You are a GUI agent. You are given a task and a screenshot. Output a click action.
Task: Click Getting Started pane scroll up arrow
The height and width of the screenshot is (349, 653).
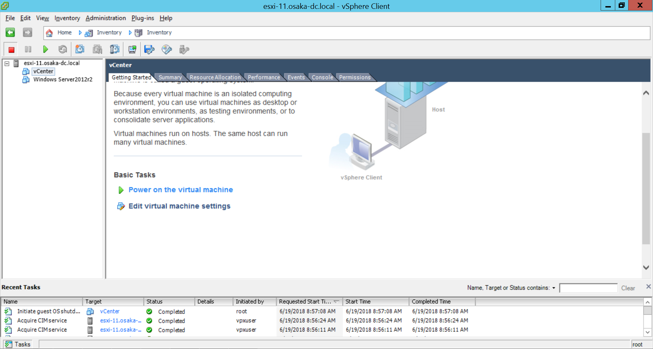pyautogui.click(x=646, y=93)
